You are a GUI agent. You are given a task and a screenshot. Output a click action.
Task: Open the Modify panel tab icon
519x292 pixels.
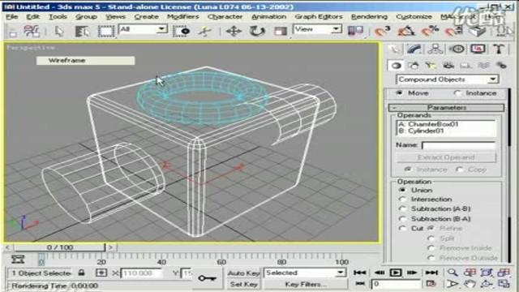tap(414, 49)
